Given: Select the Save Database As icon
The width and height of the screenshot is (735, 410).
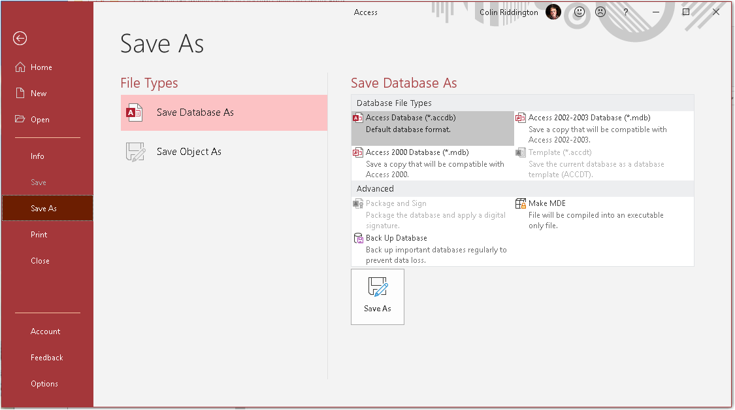Looking at the screenshot, I should [x=134, y=112].
